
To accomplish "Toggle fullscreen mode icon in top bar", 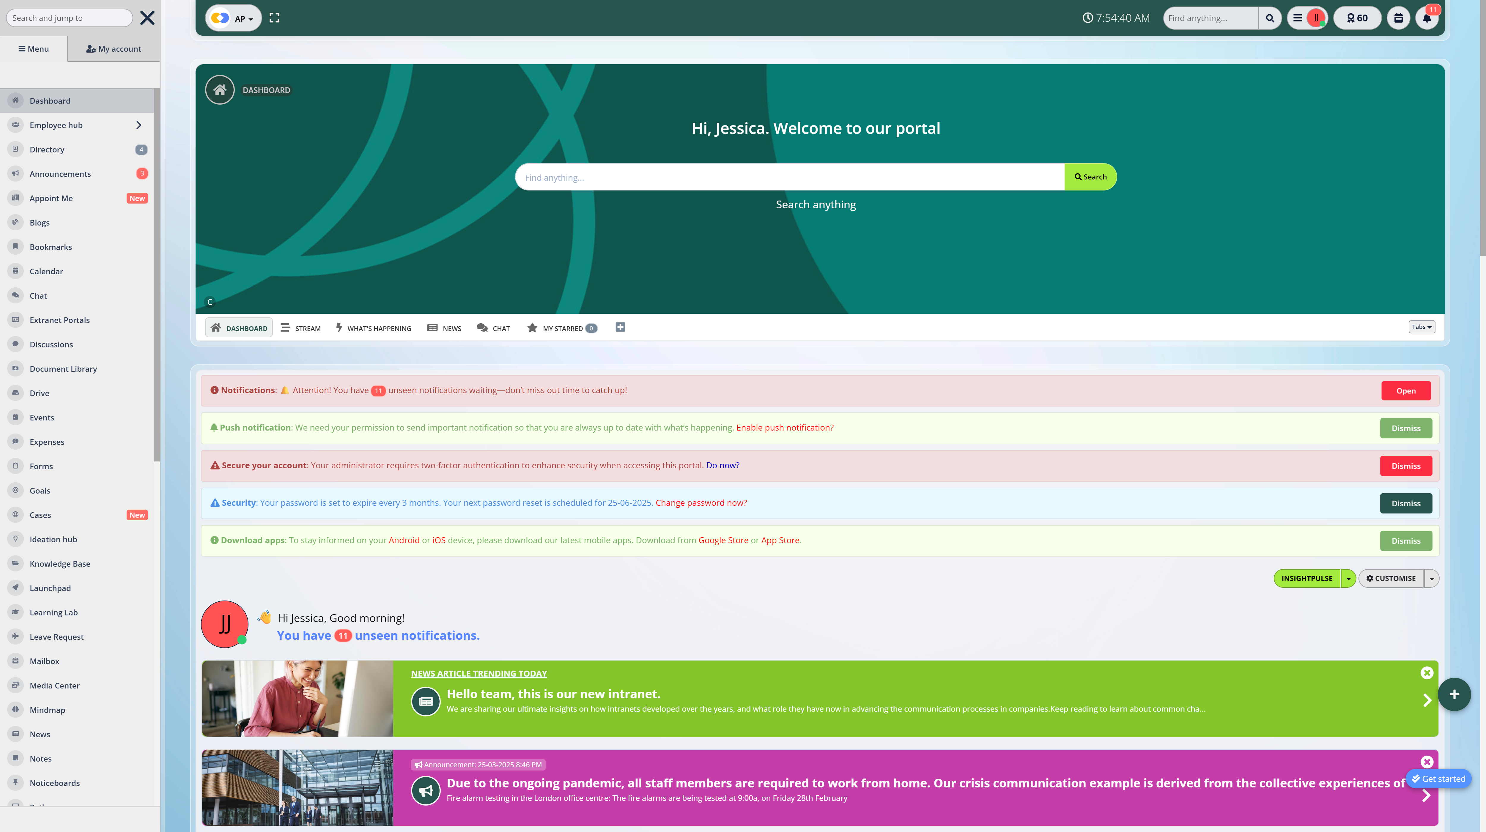I will [275, 18].
